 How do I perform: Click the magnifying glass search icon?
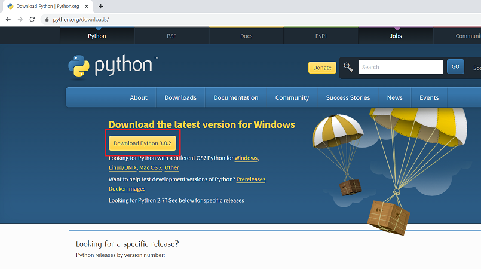348,67
